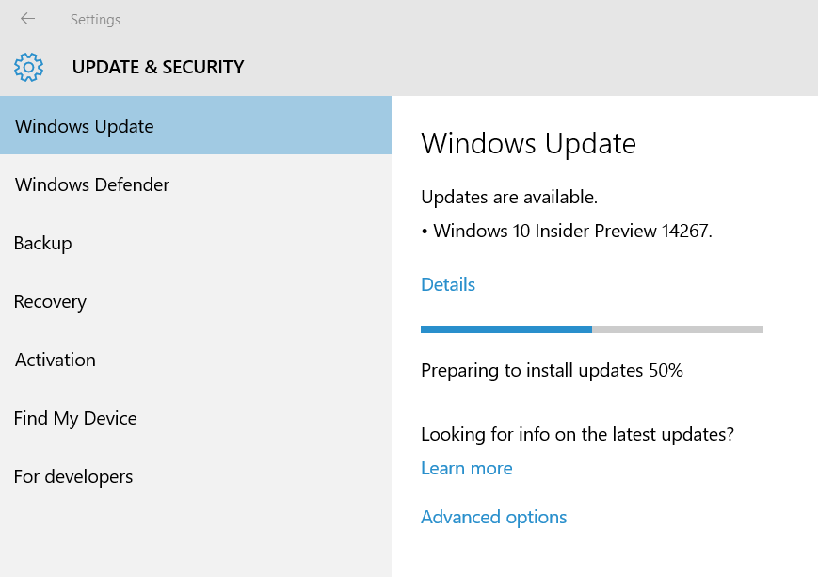The image size is (818, 577).
Task: Go to the Backup settings page
Action: coord(43,243)
